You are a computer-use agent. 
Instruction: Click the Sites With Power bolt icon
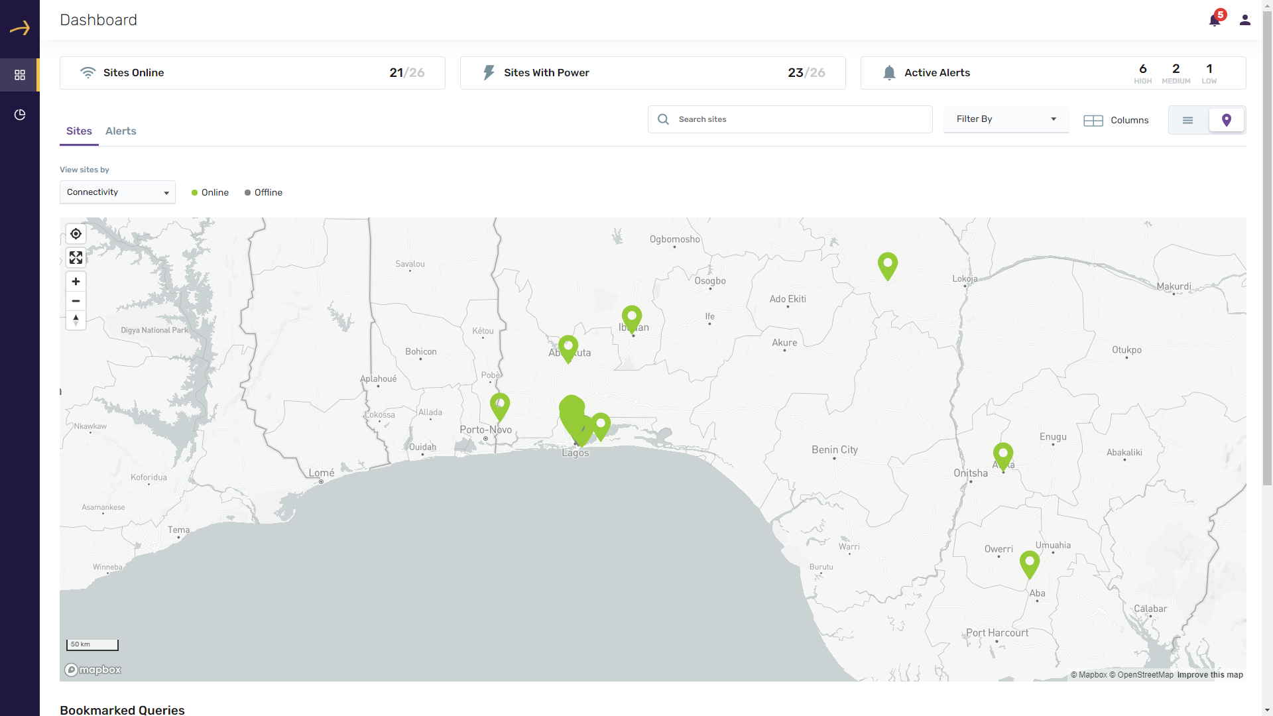489,73
